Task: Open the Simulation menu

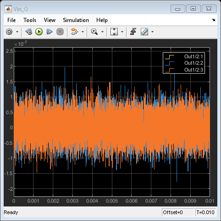Action: pos(76,20)
